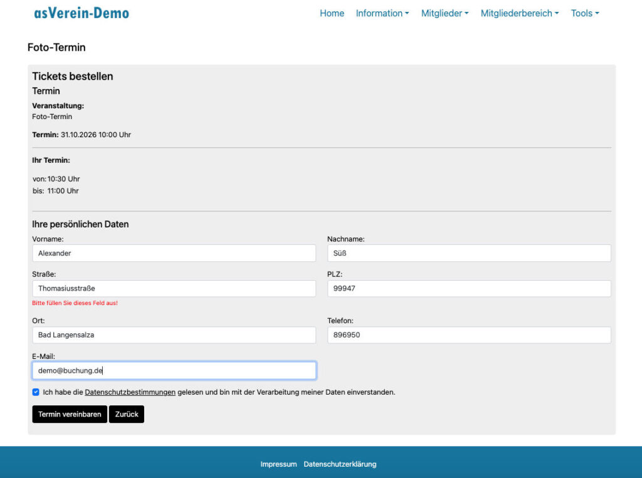The height and width of the screenshot is (478, 642).
Task: Go to the Home page
Action: [x=332, y=13]
